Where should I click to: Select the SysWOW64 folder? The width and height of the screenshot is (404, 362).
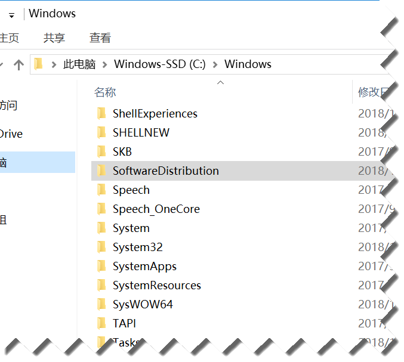[240, 304]
